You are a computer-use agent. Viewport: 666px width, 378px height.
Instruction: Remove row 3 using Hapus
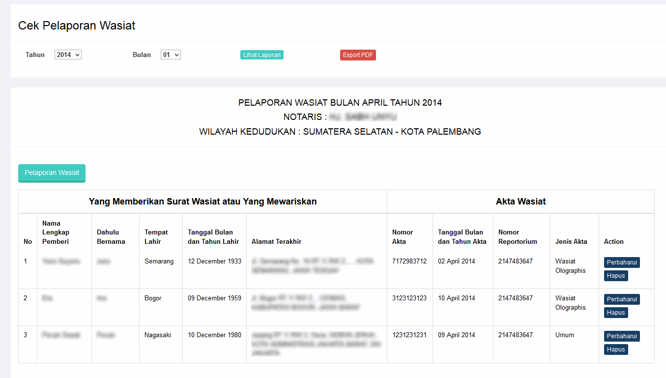[615, 349]
